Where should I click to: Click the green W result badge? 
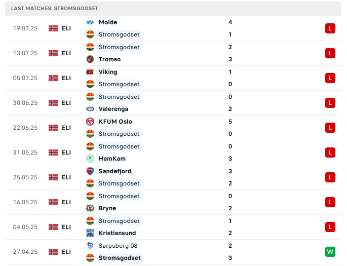pyautogui.click(x=330, y=252)
